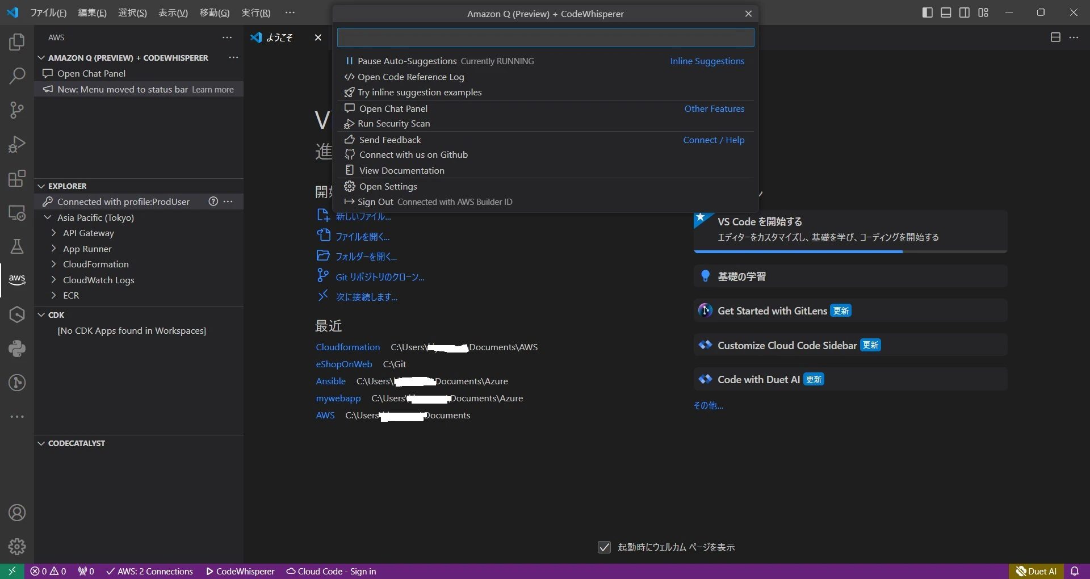The height and width of the screenshot is (579, 1090).
Task: Choose Run Security Scan entry
Action: click(546, 124)
